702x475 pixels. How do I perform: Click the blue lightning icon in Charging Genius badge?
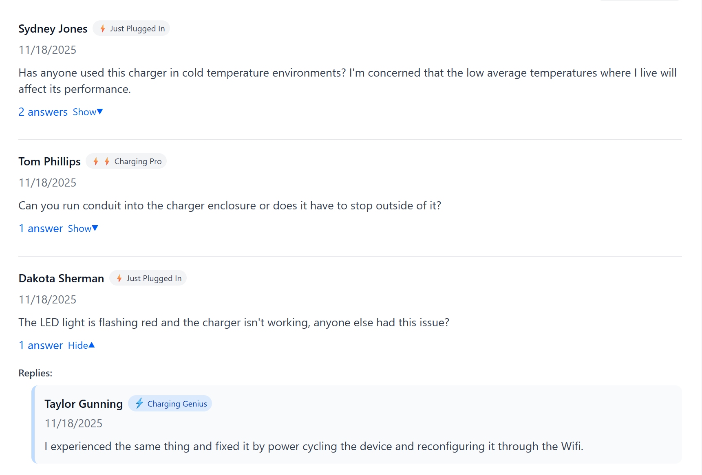click(140, 403)
